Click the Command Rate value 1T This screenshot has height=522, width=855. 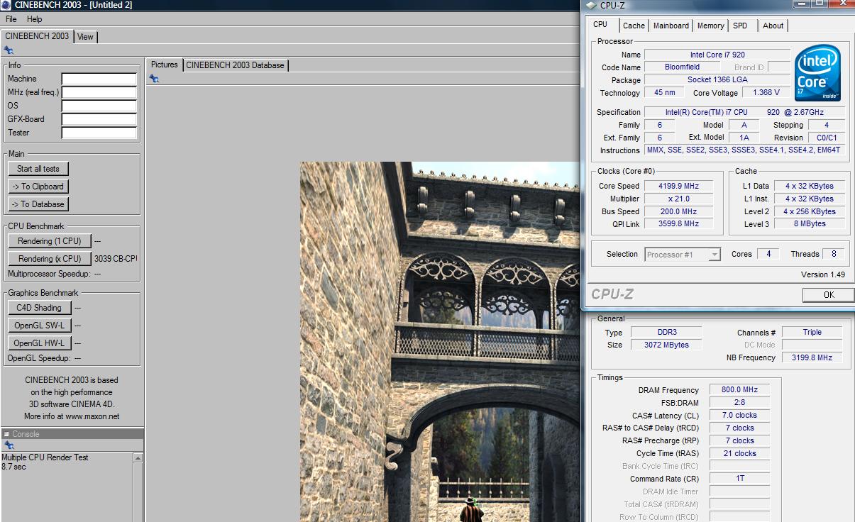tap(739, 478)
